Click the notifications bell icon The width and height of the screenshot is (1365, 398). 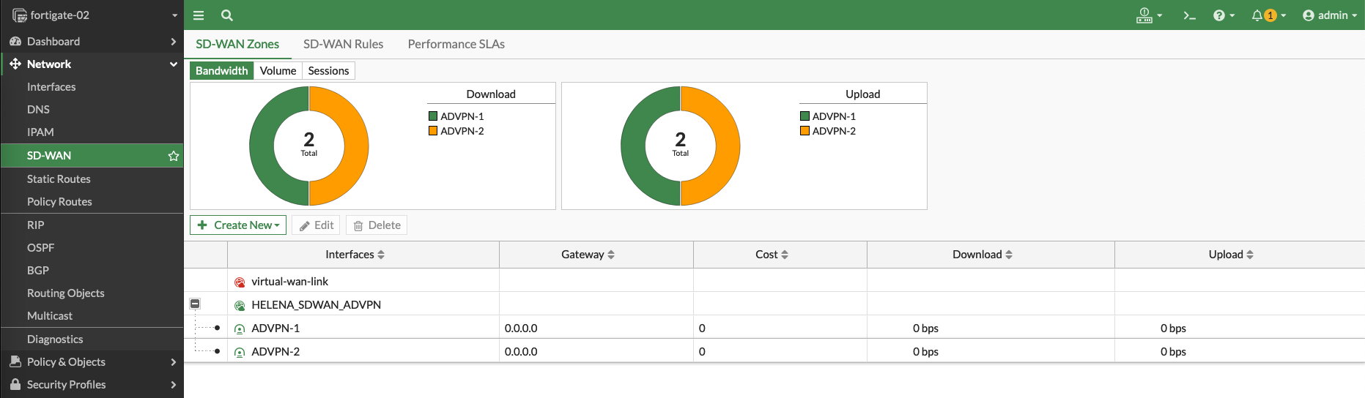tap(1257, 15)
